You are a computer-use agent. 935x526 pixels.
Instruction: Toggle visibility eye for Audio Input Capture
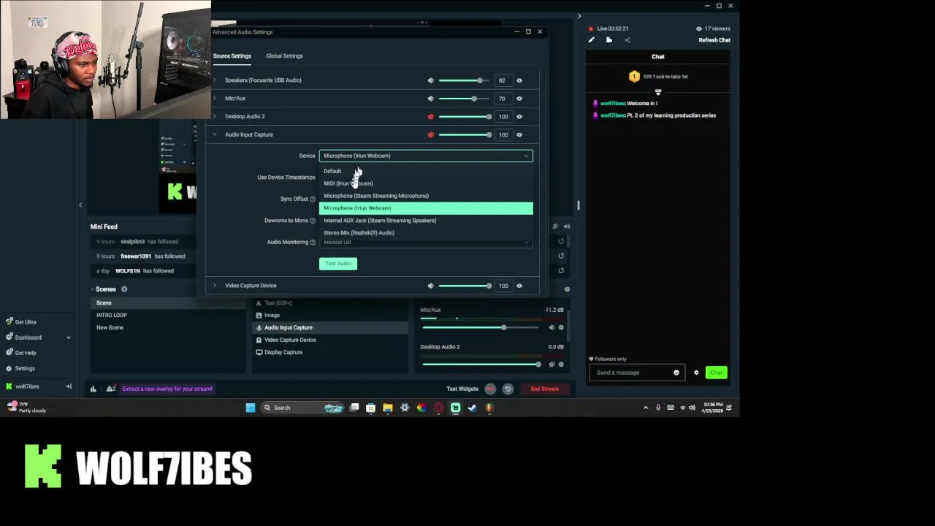click(x=519, y=134)
